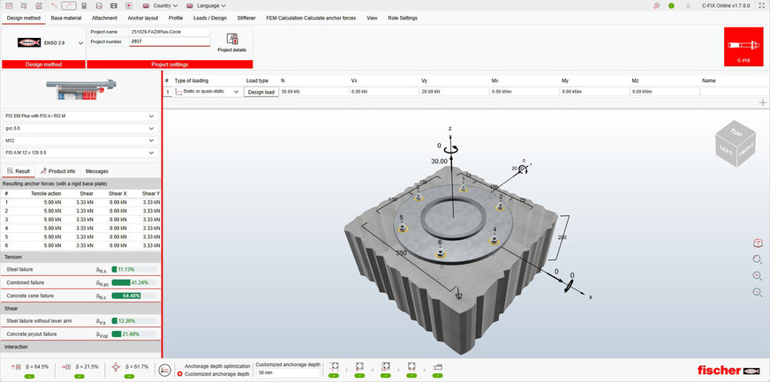Click the Design load button
The width and height of the screenshot is (770, 382).
point(260,92)
